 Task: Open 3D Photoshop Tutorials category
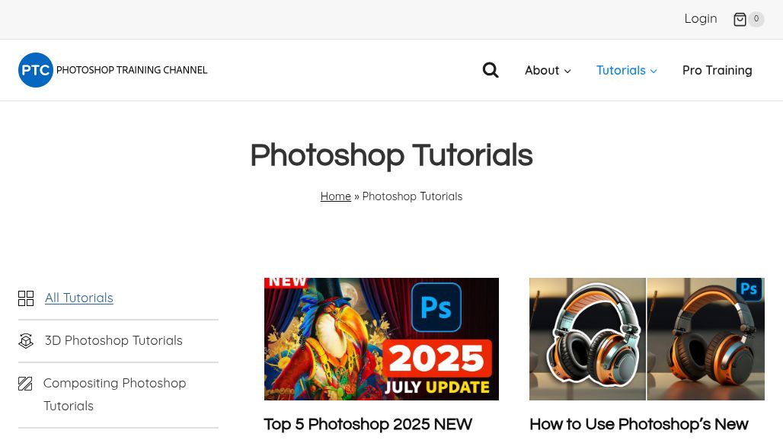113,340
